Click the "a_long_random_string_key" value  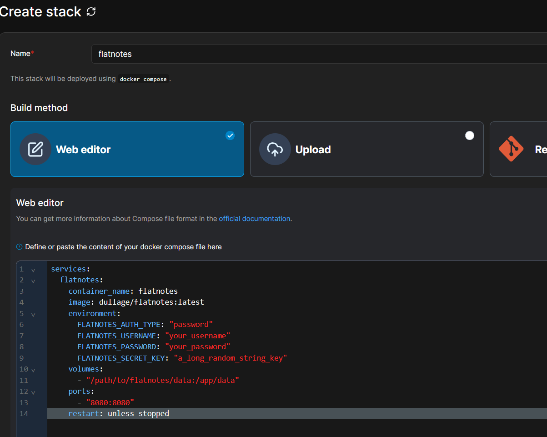[231, 358]
